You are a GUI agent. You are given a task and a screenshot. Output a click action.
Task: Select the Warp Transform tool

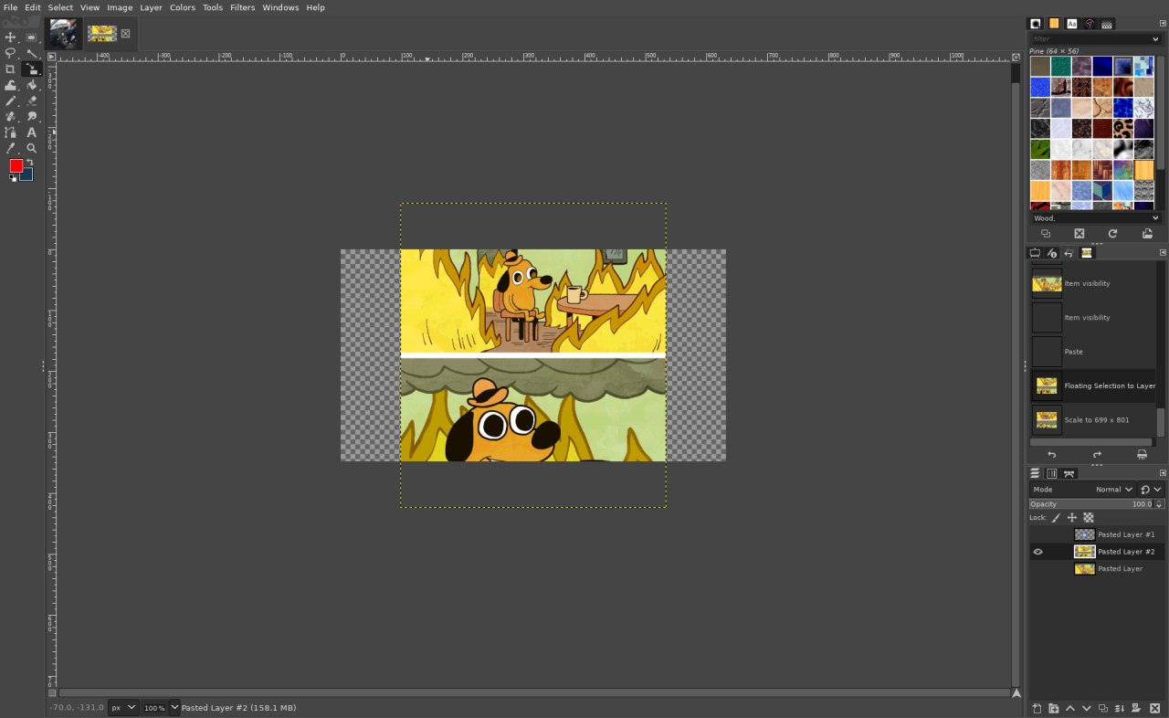(11, 85)
